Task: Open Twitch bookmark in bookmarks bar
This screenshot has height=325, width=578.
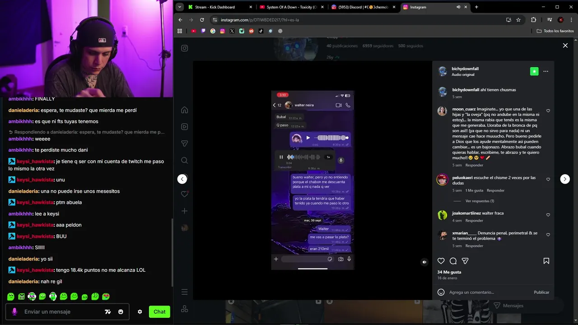Action: tap(203, 31)
